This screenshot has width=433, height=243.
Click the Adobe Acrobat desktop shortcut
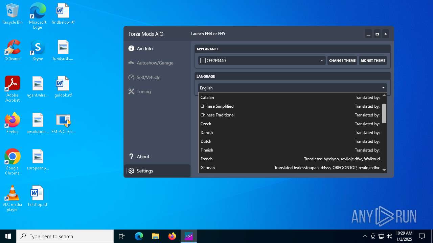click(13, 89)
